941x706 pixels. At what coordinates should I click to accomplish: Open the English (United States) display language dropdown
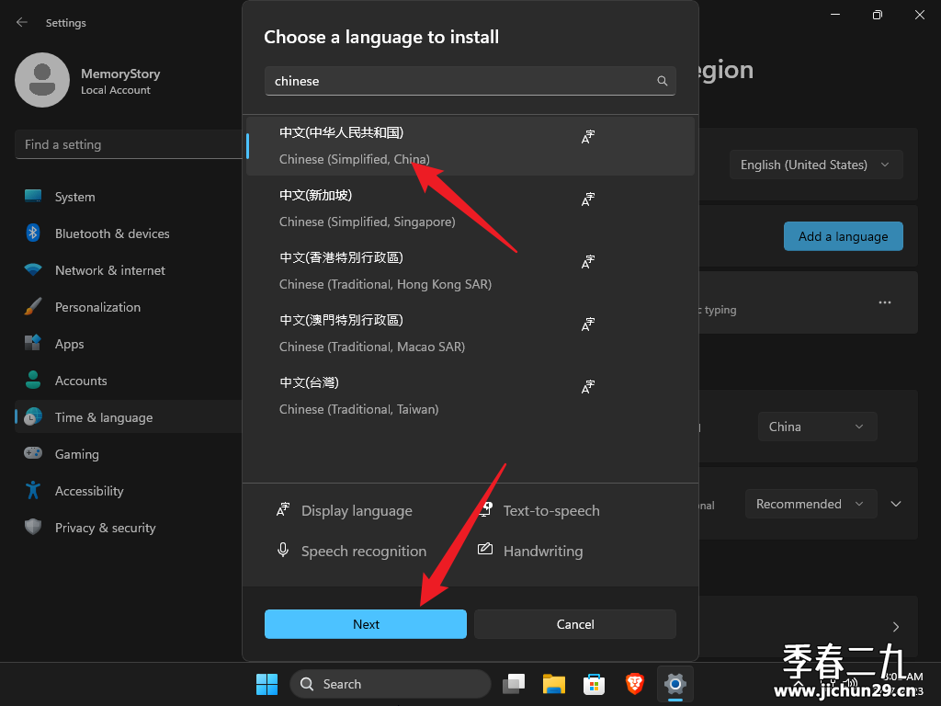pos(816,165)
